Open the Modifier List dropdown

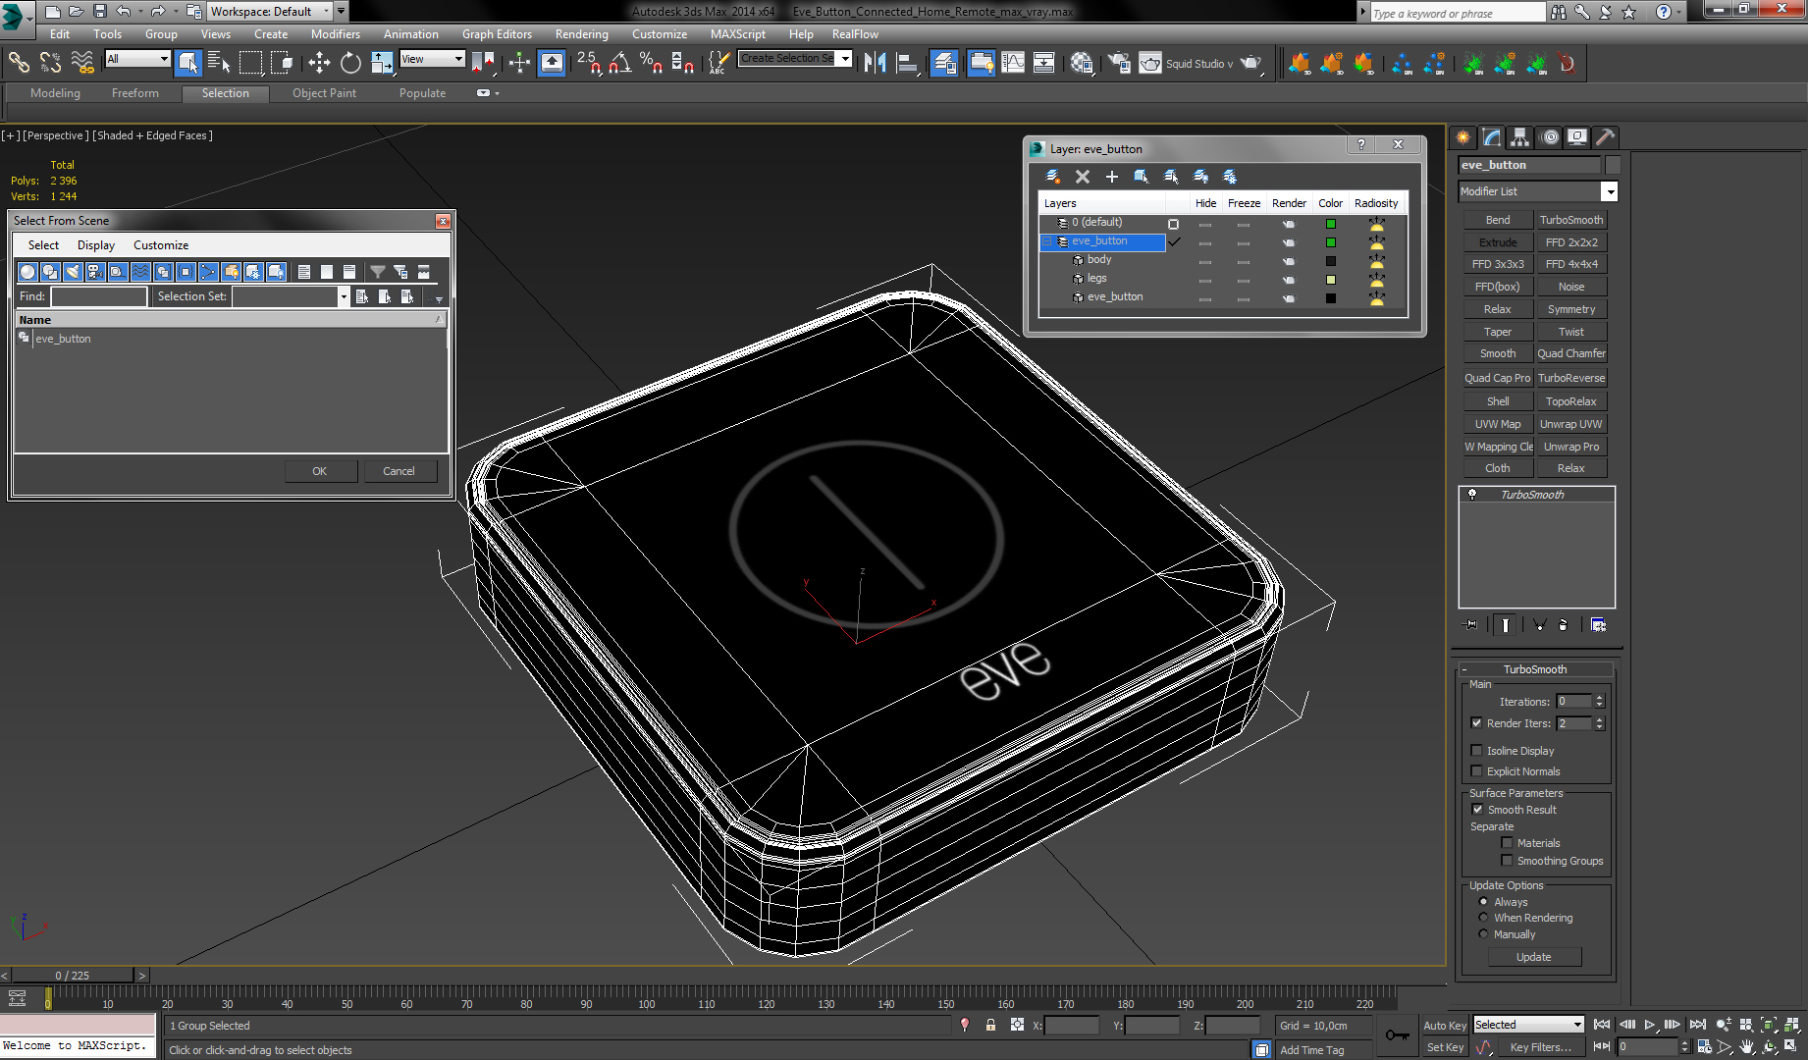point(1610,191)
